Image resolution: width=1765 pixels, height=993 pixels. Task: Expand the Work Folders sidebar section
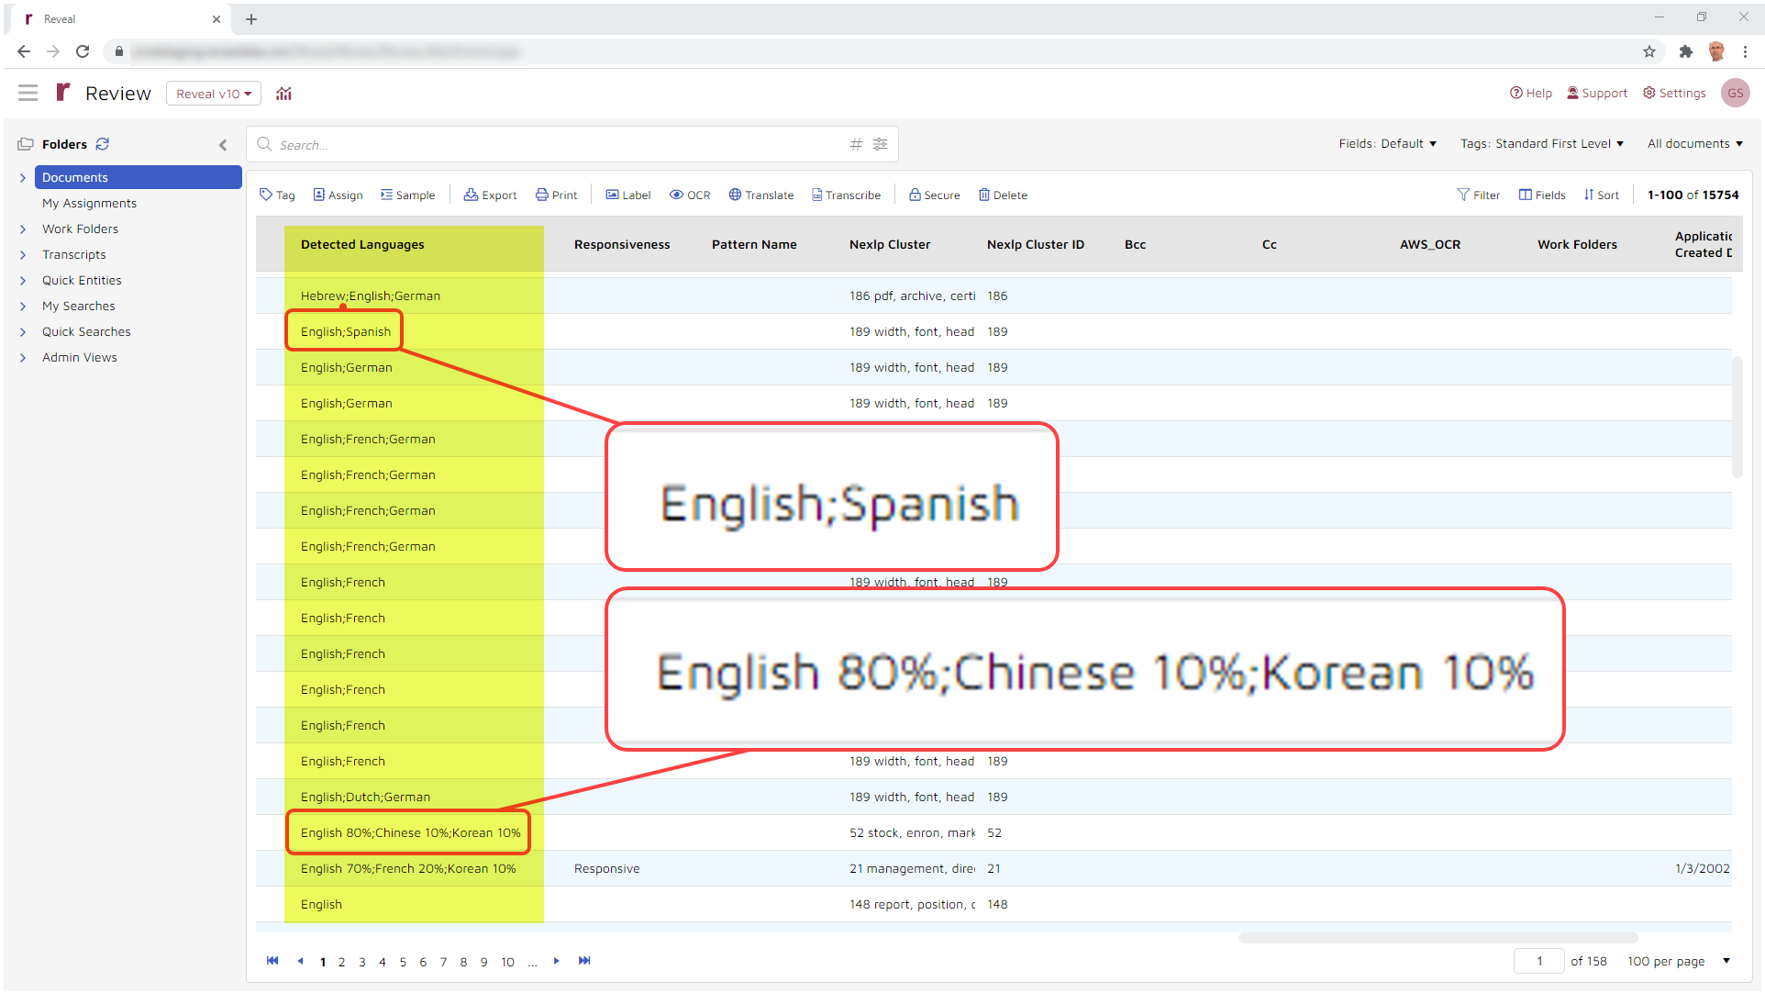click(22, 228)
